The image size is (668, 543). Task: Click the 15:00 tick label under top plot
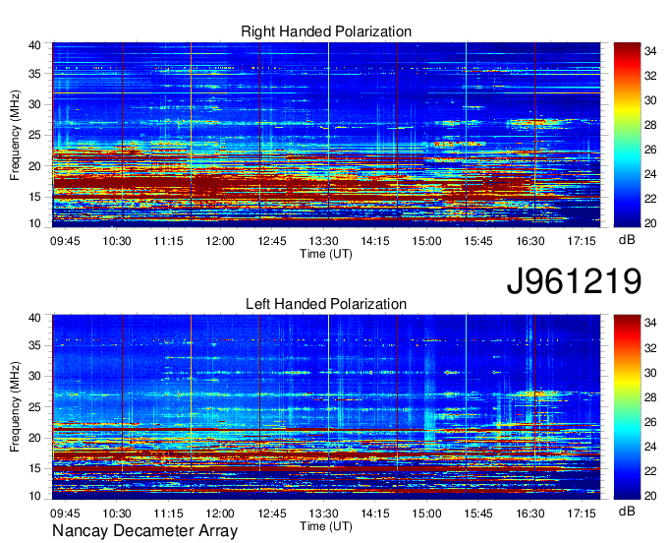[426, 241]
